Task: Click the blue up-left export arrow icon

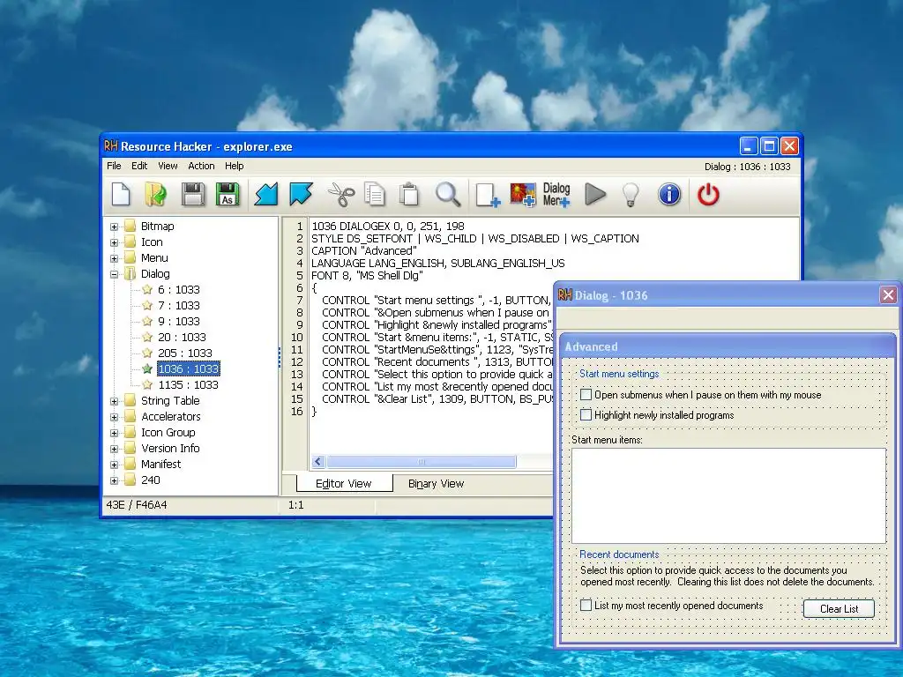Action: pyautogui.click(x=302, y=194)
